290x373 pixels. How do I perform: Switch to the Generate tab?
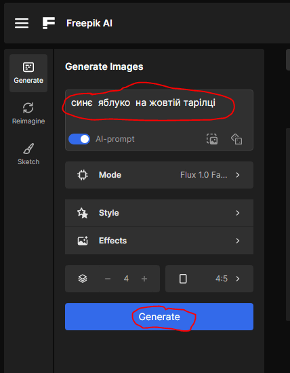[28, 73]
